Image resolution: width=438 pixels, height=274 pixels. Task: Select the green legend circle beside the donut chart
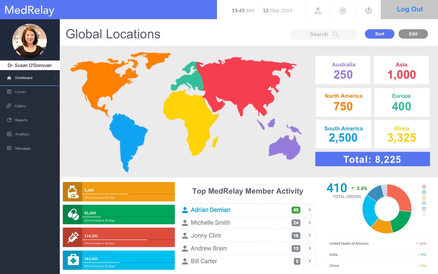click(424, 192)
